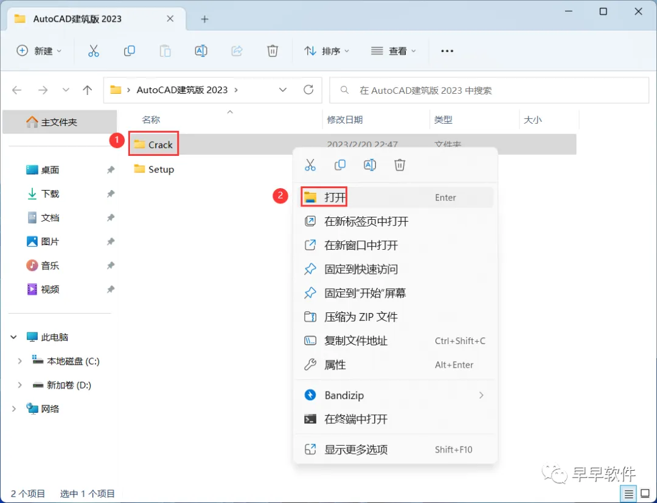
Task: Click the Delete trash icon in the toolbar
Action: coord(273,51)
